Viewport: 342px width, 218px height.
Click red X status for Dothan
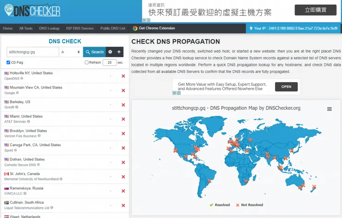click(x=123, y=162)
